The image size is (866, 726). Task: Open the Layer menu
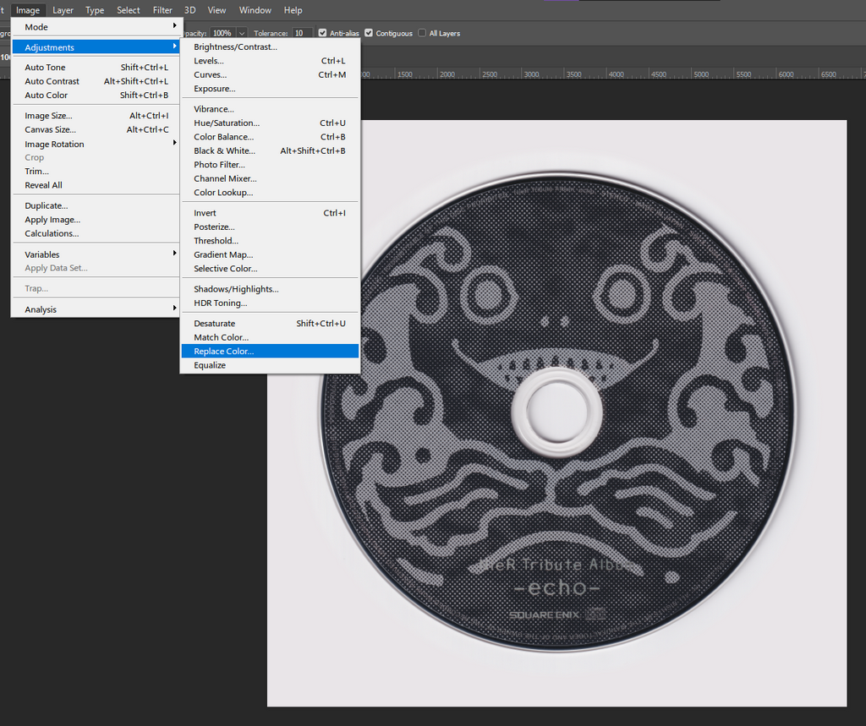click(63, 10)
